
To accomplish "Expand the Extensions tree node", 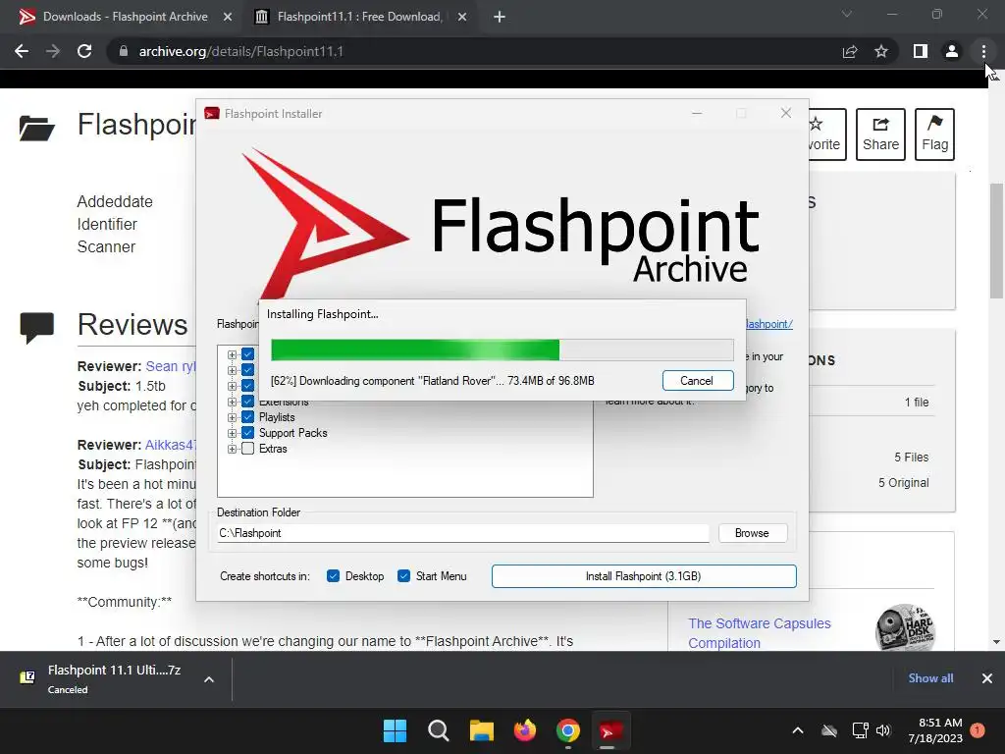I will coord(232,402).
